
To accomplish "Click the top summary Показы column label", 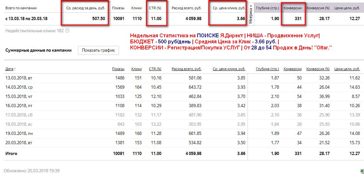I will [118, 8].
